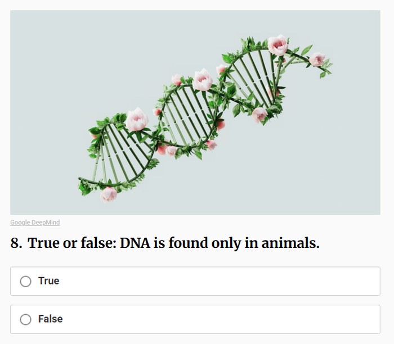Click the "True" answer label text
This screenshot has height=344, width=394.
pos(48,281)
